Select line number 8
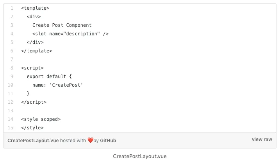The image size is (280, 162). [12, 68]
